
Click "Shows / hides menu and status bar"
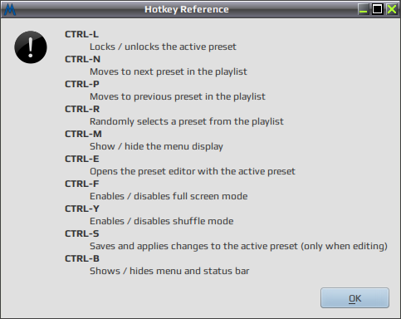pos(169,271)
